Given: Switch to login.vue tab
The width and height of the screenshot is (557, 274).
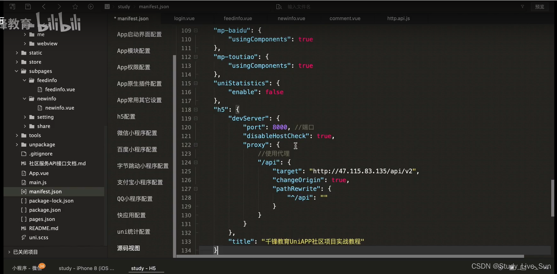Looking at the screenshot, I should 184,18.
